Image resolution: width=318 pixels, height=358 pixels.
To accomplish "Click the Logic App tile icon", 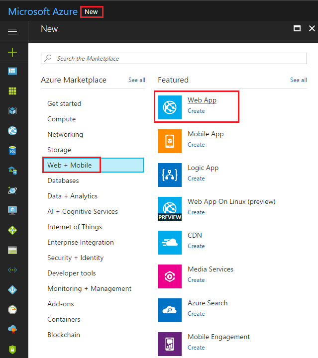I will point(170,175).
